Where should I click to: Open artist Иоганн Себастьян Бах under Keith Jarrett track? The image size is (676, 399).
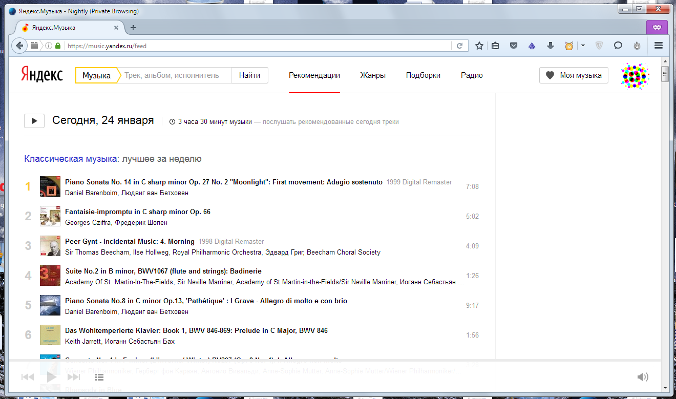[141, 342]
